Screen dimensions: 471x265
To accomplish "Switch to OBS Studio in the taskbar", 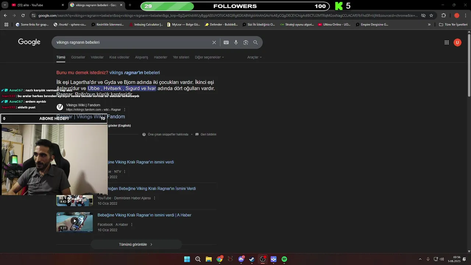I will [x=263, y=259].
